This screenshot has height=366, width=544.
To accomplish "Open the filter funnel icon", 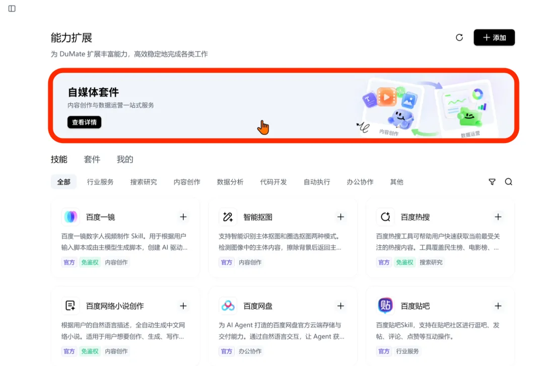I will 492,182.
